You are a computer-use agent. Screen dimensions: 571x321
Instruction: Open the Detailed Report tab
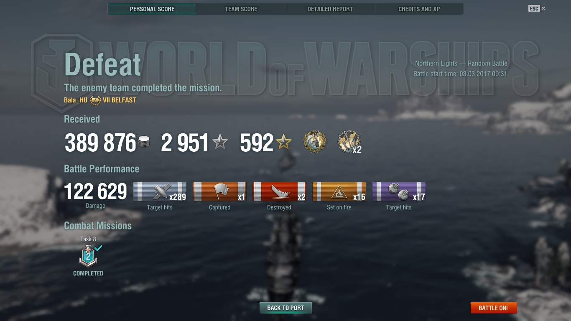(x=330, y=9)
